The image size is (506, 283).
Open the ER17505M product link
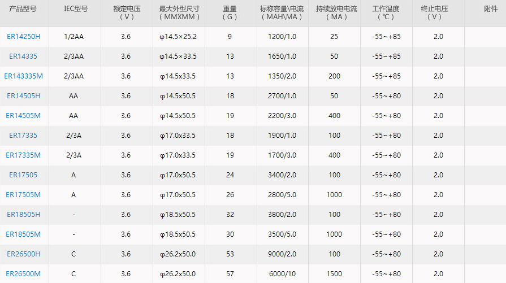click(x=24, y=195)
